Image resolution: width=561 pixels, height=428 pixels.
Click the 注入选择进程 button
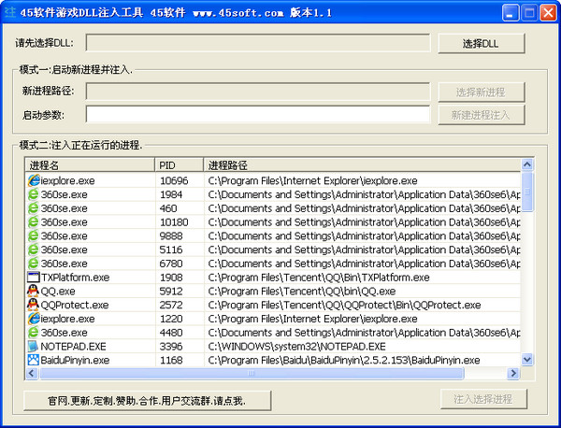coord(483,399)
